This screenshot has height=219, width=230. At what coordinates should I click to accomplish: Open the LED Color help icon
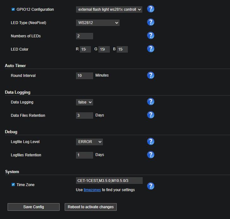click(151, 49)
